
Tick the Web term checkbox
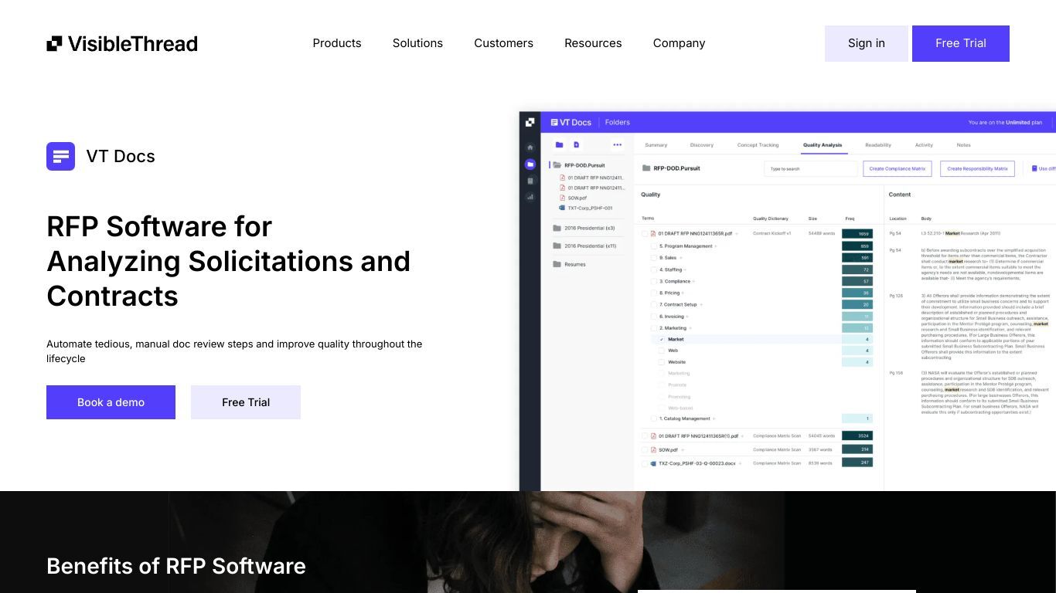tap(662, 351)
